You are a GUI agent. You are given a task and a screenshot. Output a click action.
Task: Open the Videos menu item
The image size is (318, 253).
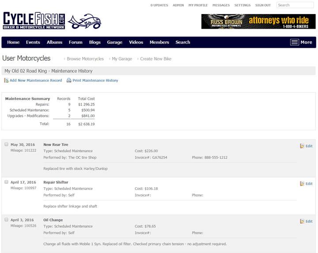136,42
